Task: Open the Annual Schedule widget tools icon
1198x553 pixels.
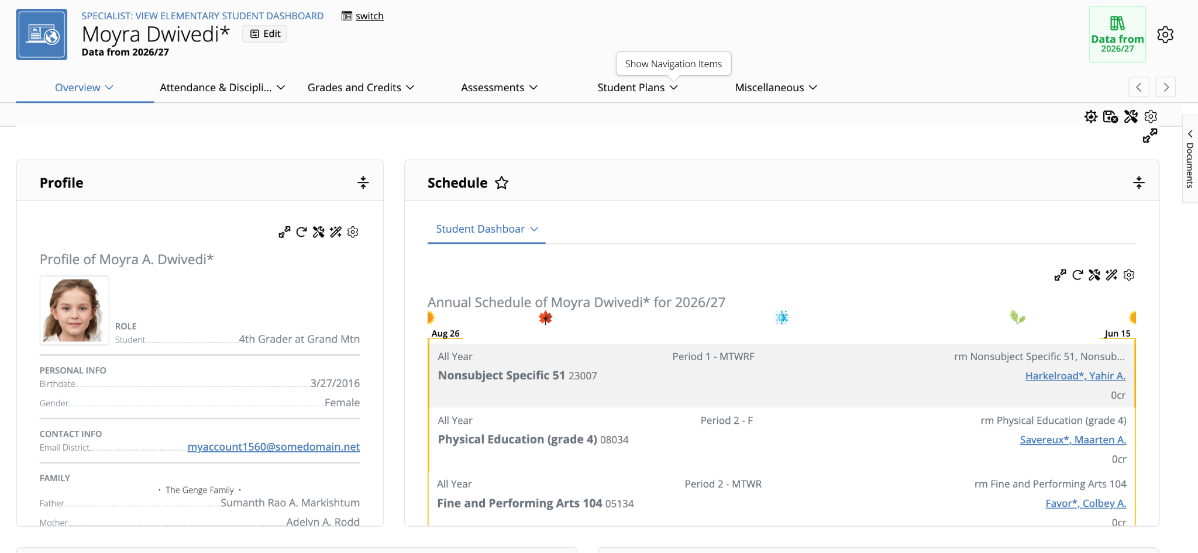Action: point(1094,275)
